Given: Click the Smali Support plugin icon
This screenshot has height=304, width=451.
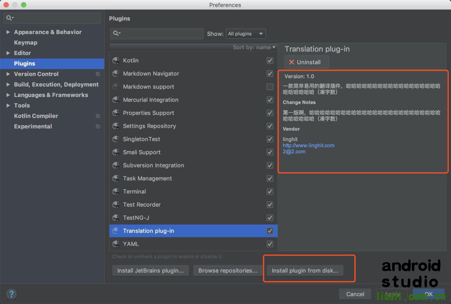Looking at the screenshot, I should click(116, 152).
